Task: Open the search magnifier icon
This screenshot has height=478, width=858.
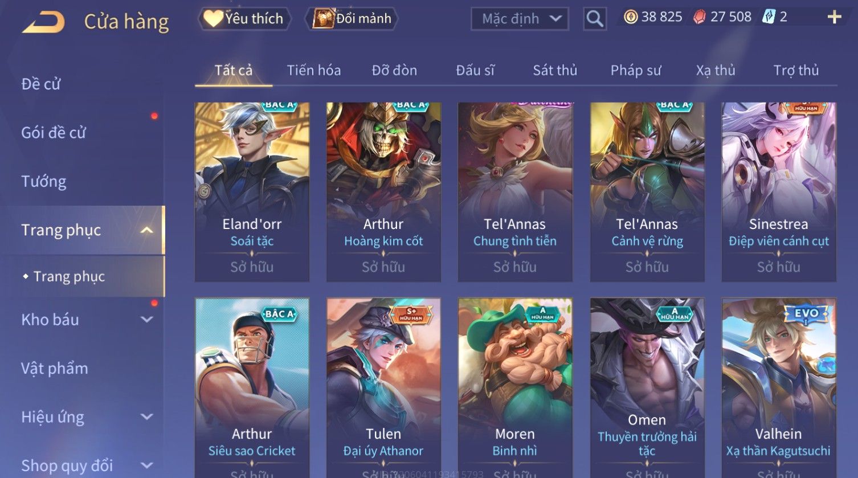Action: [595, 19]
